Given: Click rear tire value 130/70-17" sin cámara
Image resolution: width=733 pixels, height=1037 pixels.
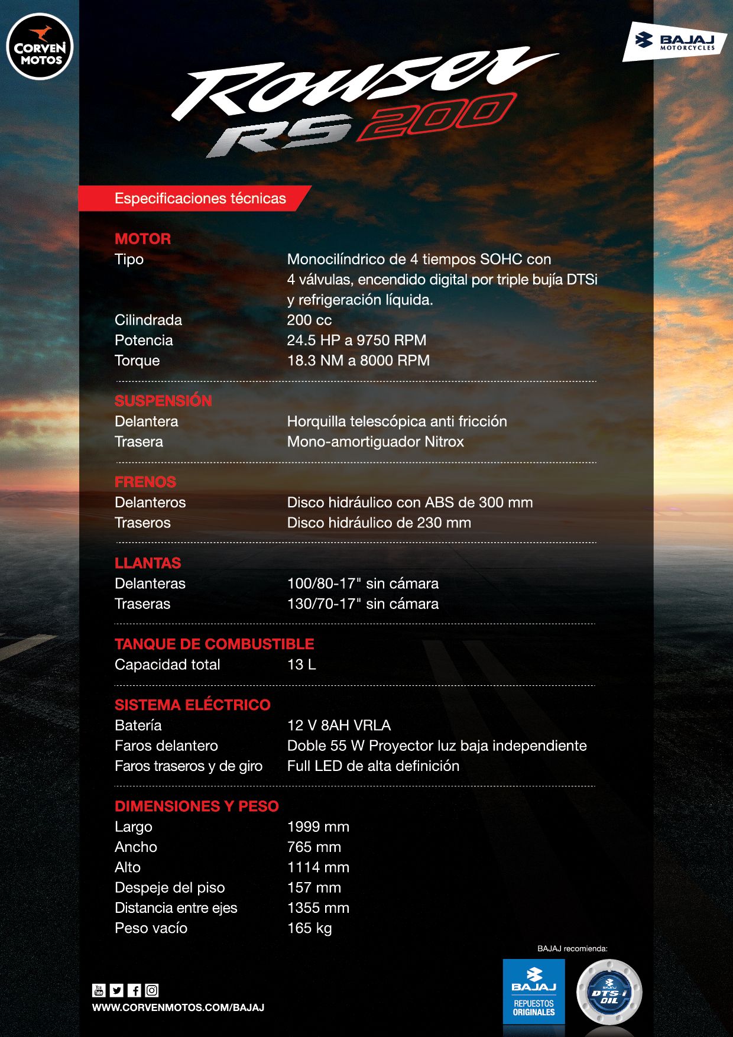Looking at the screenshot, I should coord(363,604).
